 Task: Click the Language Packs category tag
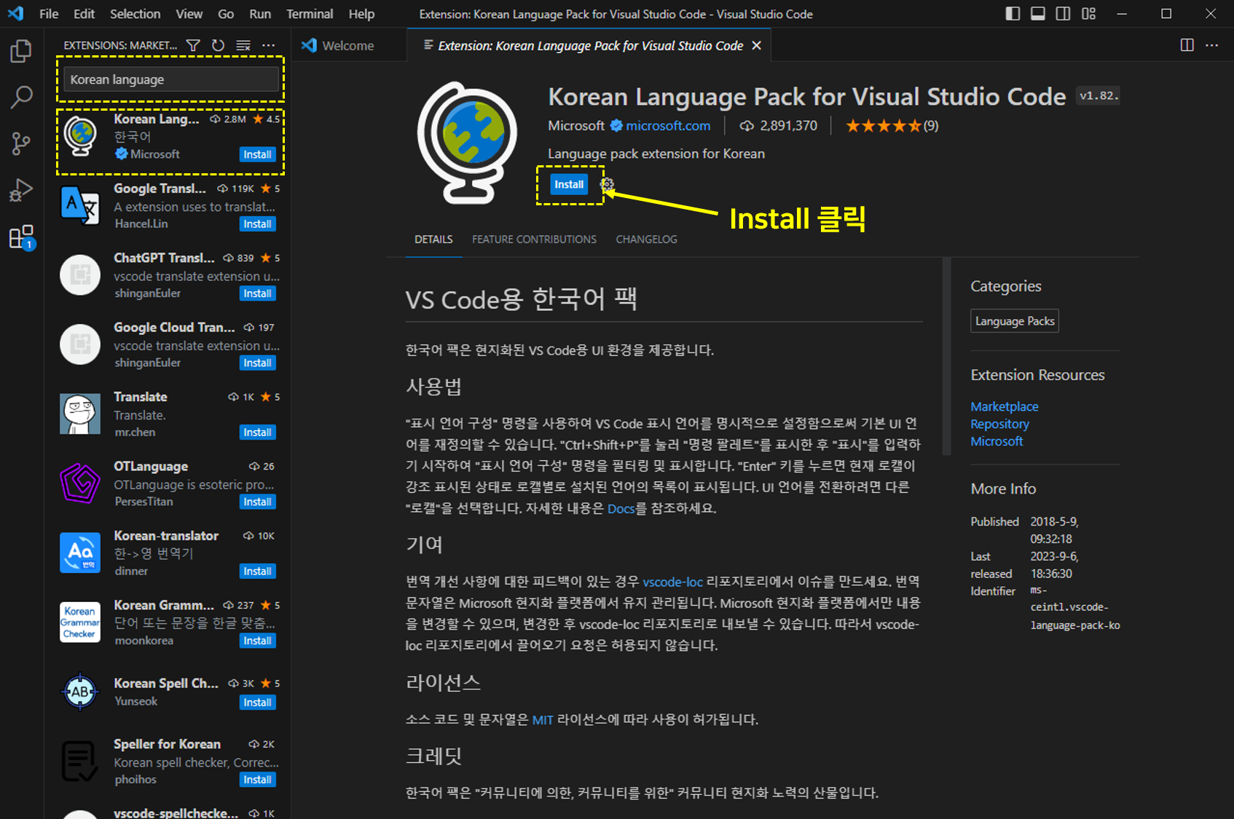click(1015, 321)
